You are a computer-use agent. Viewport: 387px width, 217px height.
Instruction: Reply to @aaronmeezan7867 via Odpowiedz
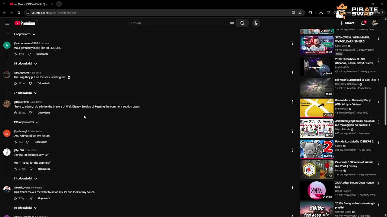pyautogui.click(x=42, y=54)
